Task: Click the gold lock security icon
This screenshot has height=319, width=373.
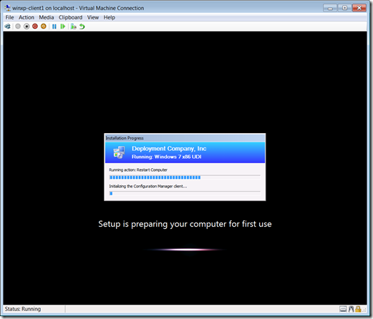Action: click(x=358, y=309)
